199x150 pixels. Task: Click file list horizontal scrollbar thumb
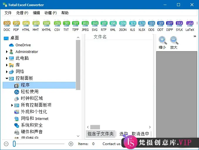[95, 127]
